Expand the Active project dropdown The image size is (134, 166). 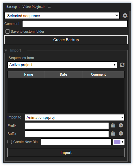point(62,65)
